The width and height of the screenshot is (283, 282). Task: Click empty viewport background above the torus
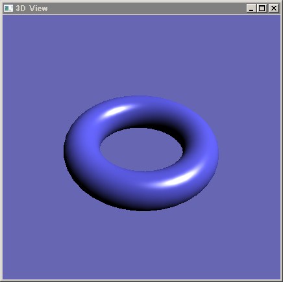tap(141, 54)
